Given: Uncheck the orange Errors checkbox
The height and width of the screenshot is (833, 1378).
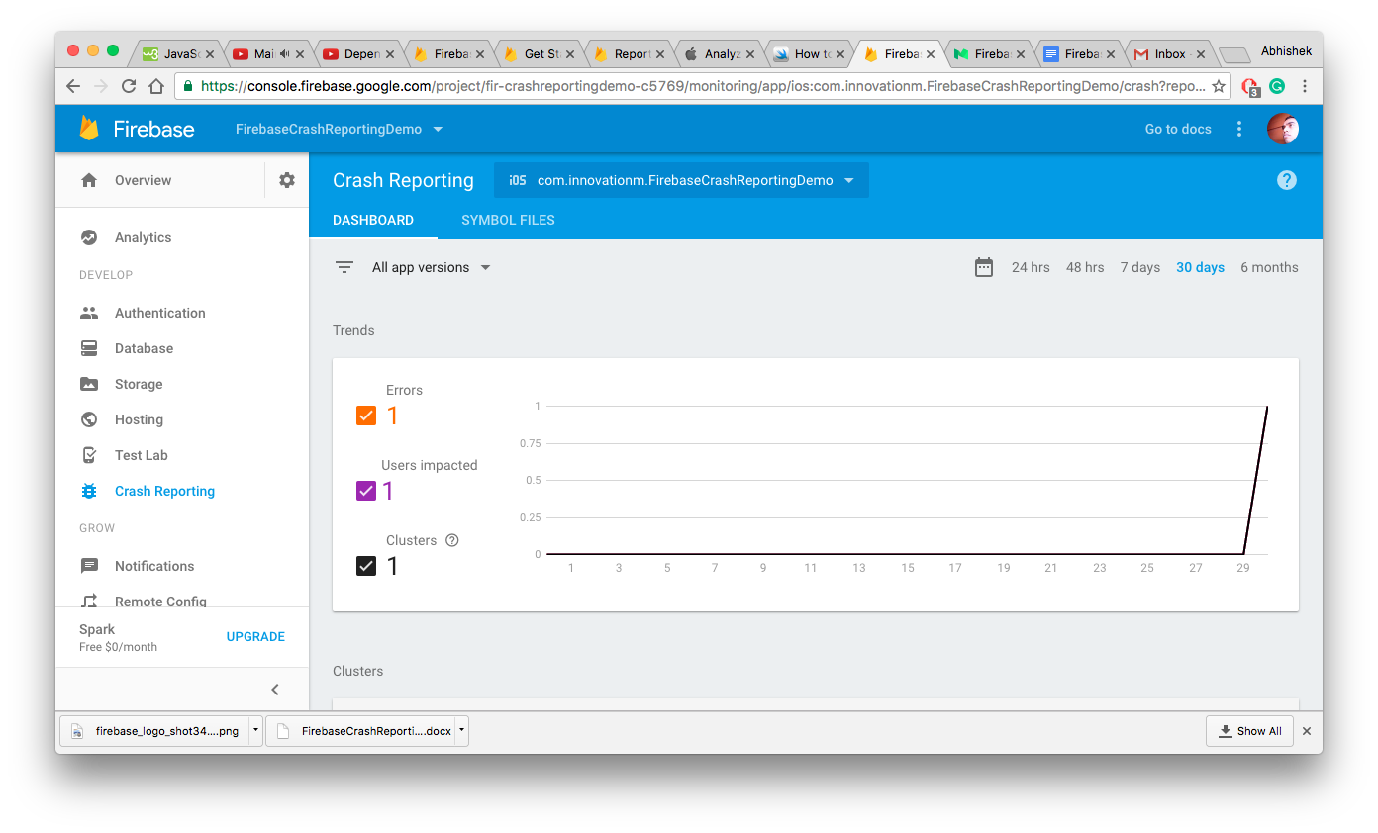Looking at the screenshot, I should [366, 416].
